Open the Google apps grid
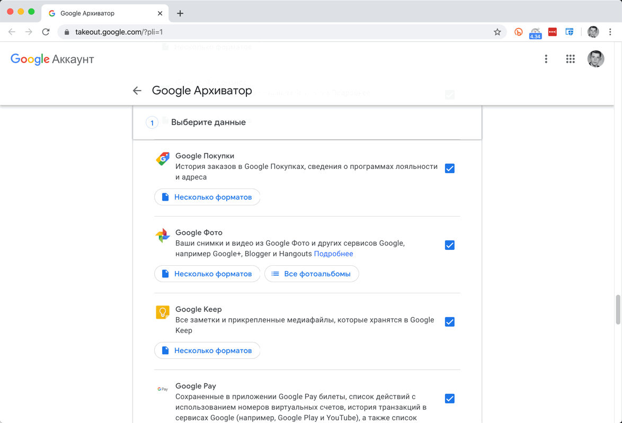The width and height of the screenshot is (622, 423). 570,59
